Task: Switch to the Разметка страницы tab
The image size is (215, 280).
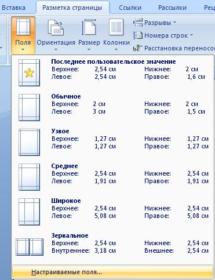Action: pos(72,8)
